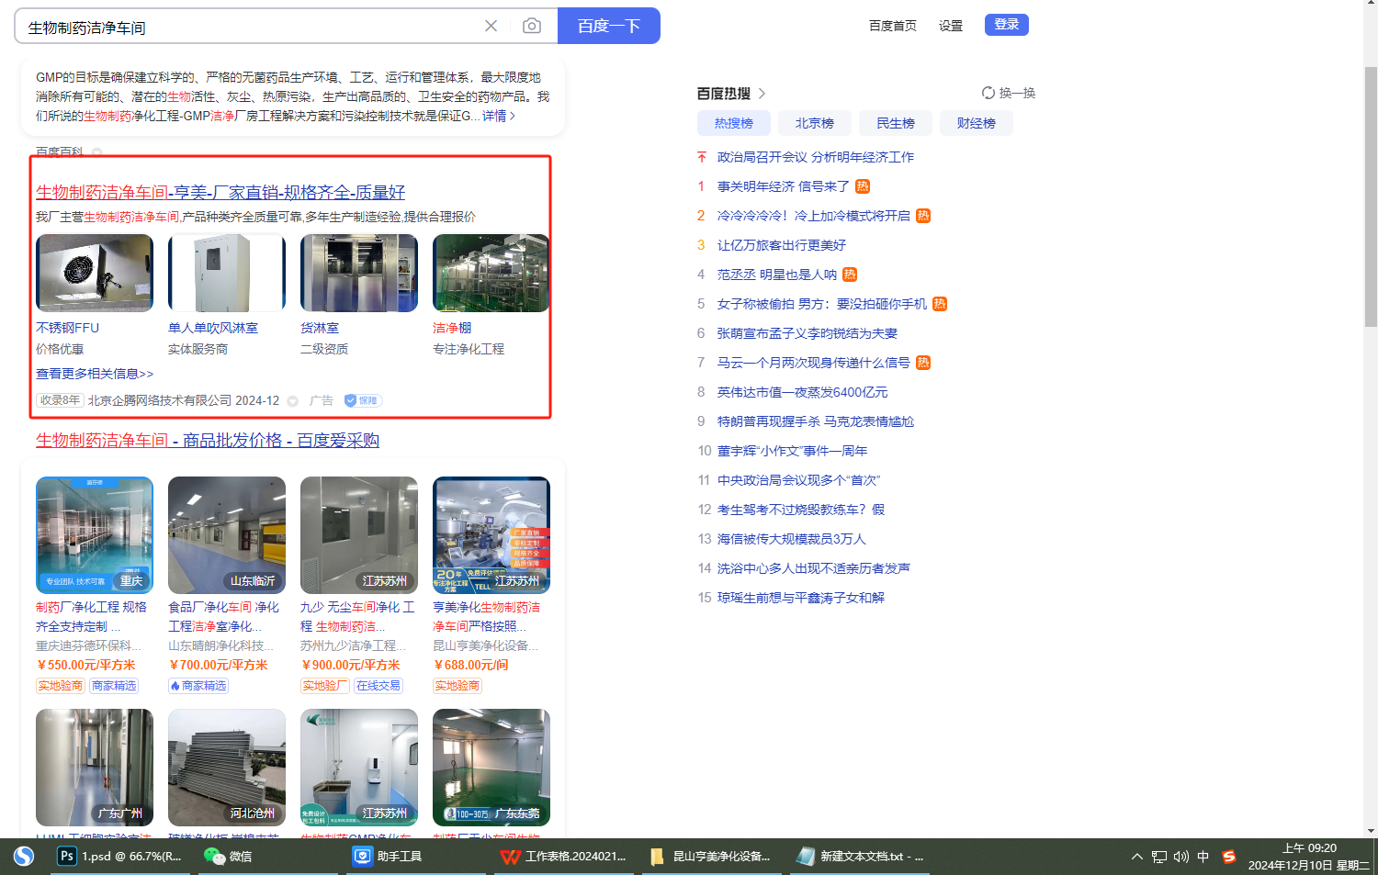The height and width of the screenshot is (875, 1378).
Task: Open hot search 英伟达市值一夜蒸发6400亿元
Action: [803, 392]
